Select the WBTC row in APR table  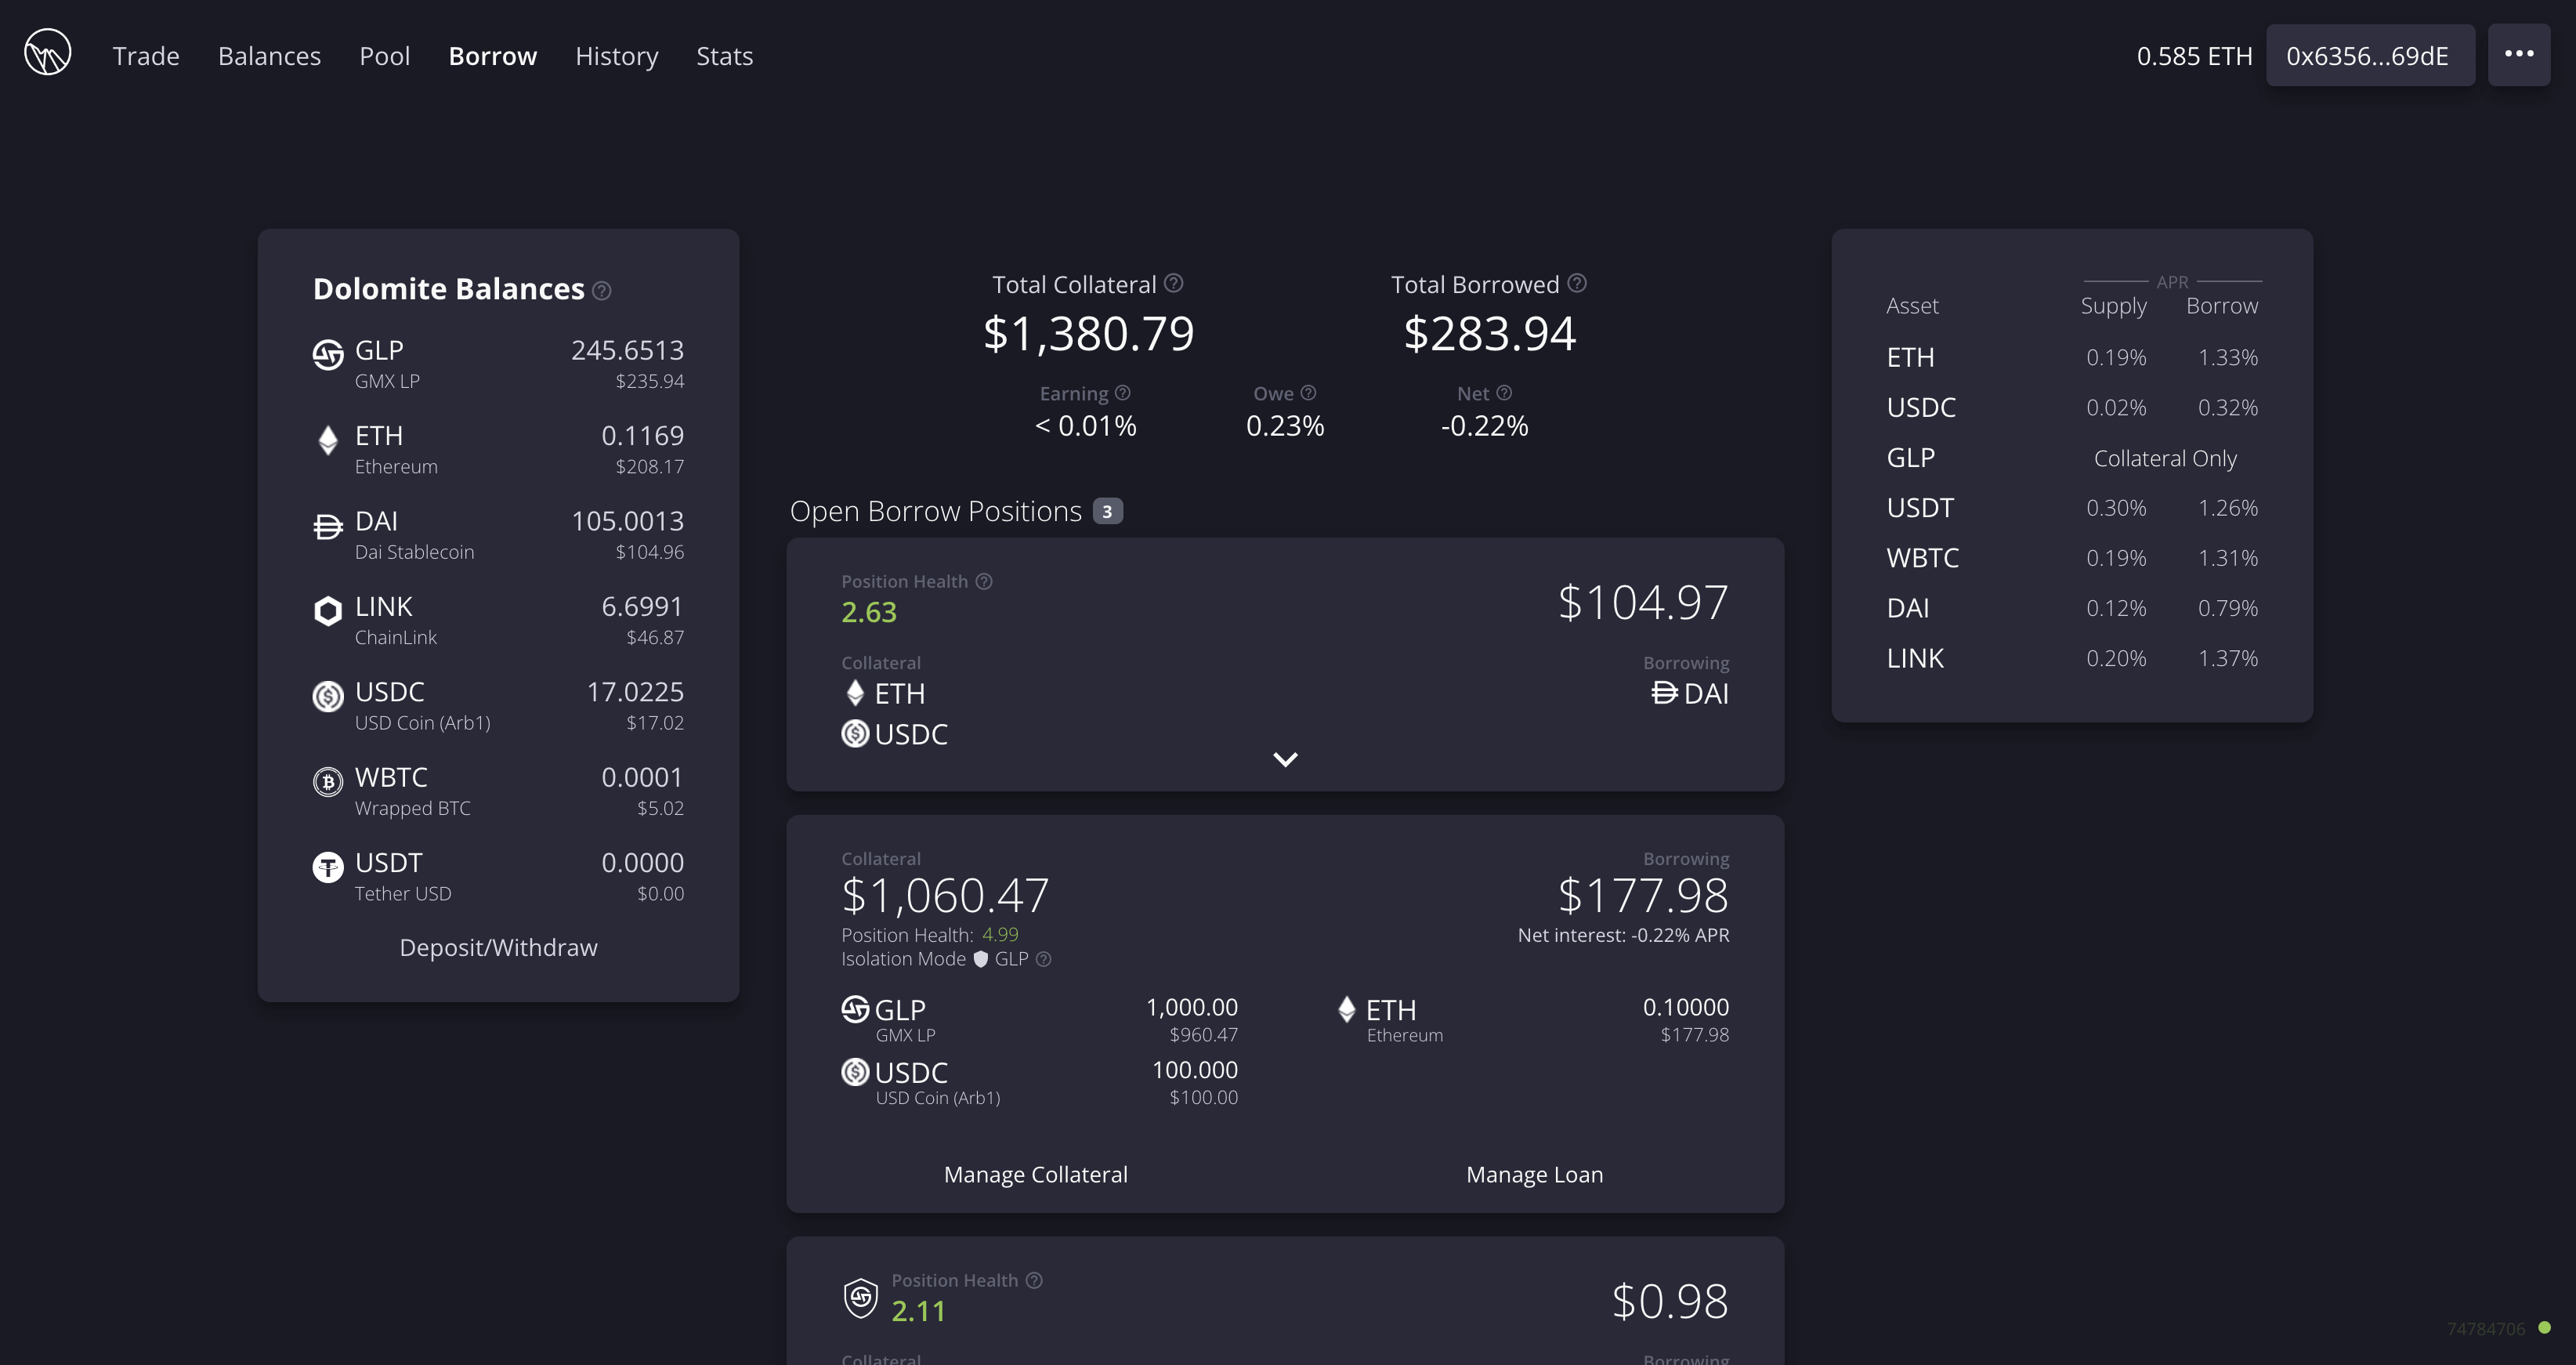pos(2071,558)
